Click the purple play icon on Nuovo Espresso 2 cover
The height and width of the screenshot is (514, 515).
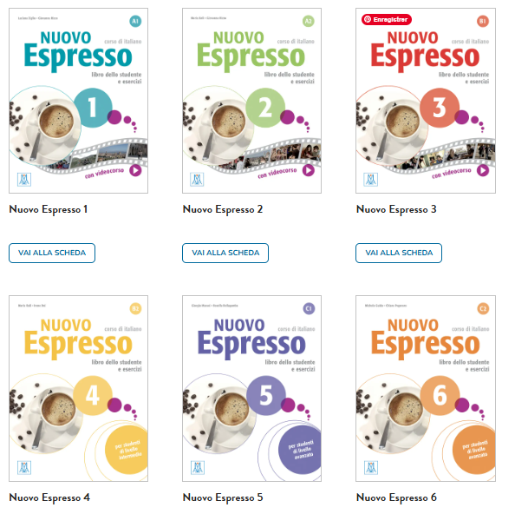click(x=309, y=171)
